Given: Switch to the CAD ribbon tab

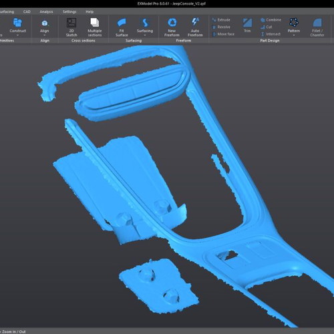Looking at the screenshot, I should pos(27,12).
